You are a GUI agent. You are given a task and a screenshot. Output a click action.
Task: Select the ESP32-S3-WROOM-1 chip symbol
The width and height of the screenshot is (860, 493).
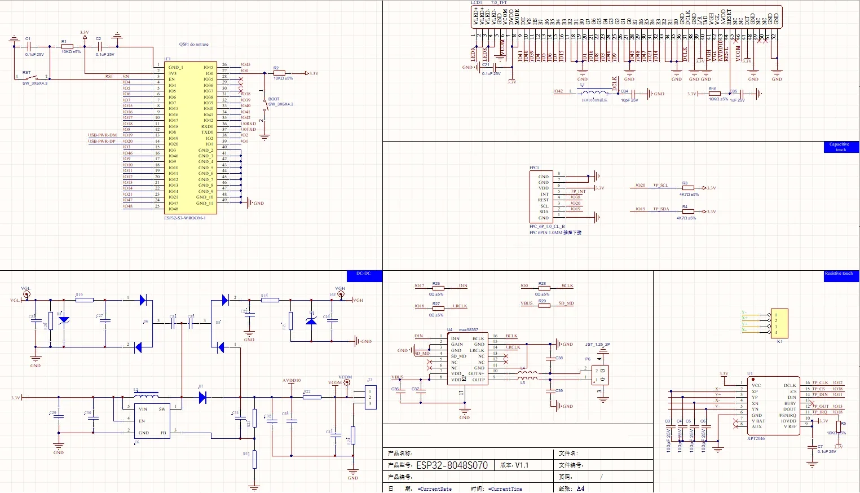coord(191,138)
